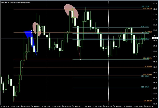The height and width of the screenshot is (108, 159).
Task: Click the '17 Jan 22:00' time axis label
Action: tap(108, 106)
